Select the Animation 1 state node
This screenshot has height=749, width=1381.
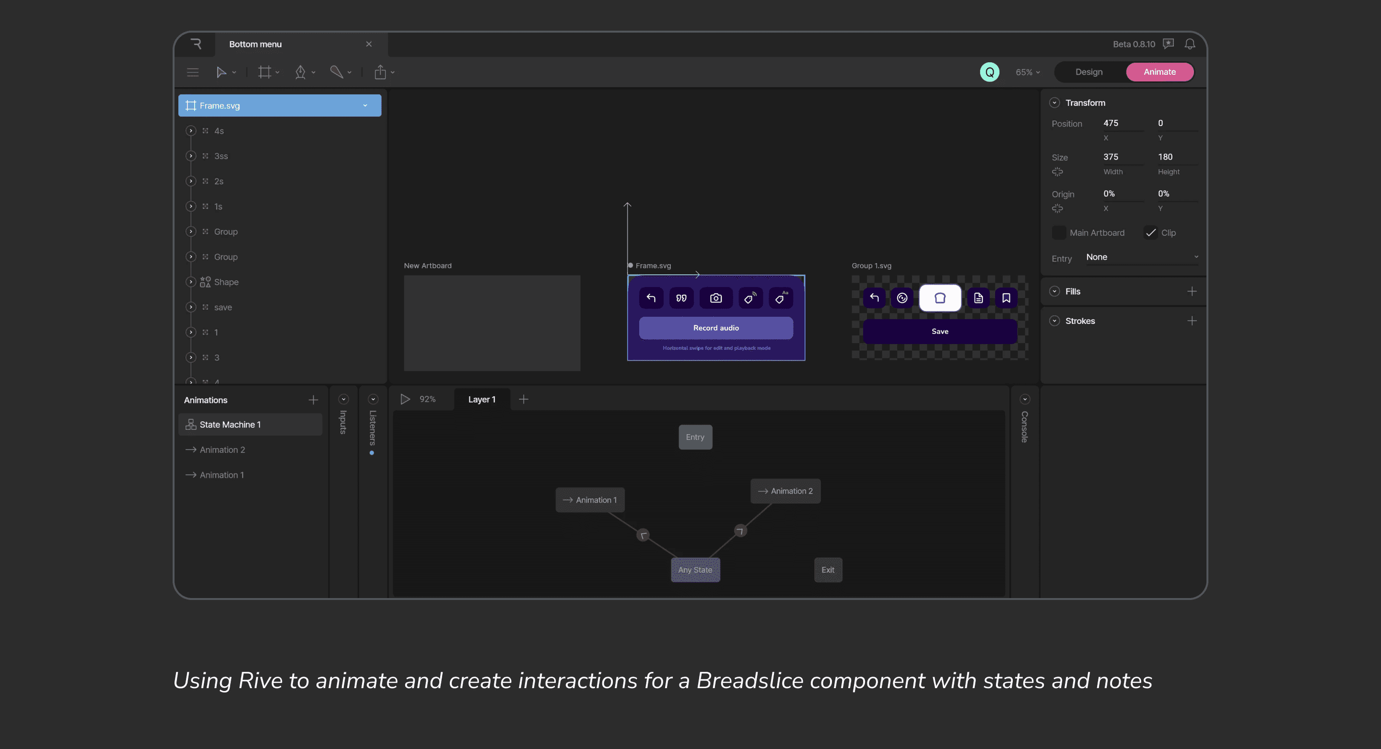590,500
